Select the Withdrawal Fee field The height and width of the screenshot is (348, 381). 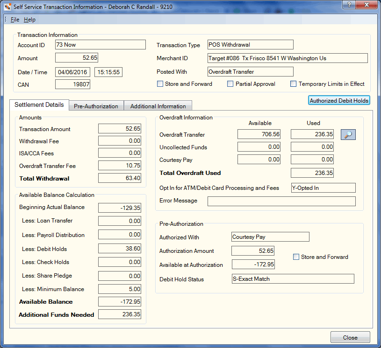point(120,141)
